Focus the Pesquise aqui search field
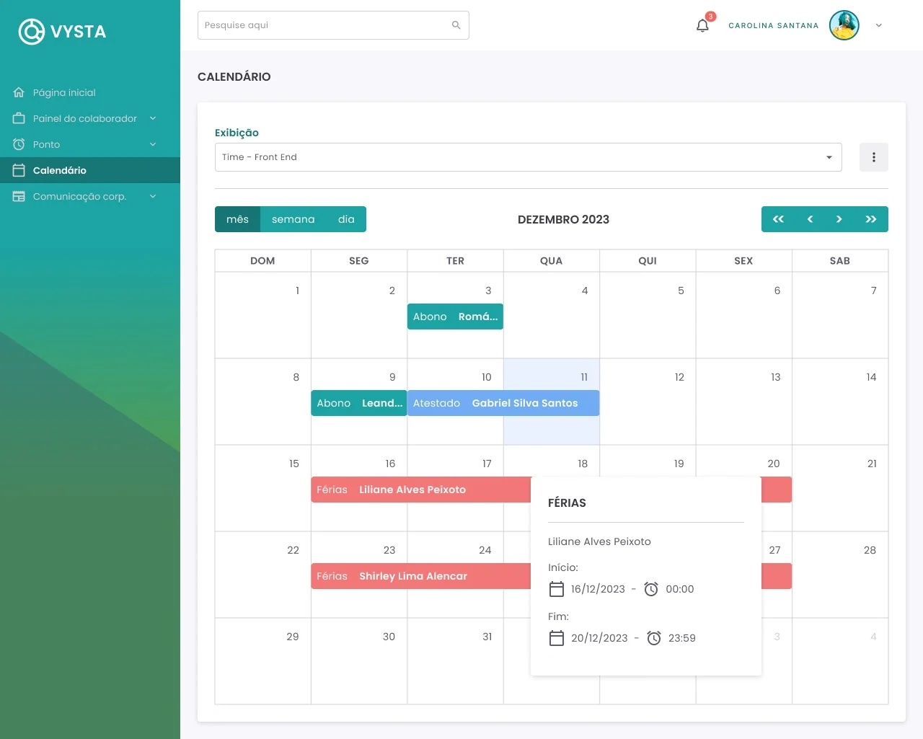This screenshot has width=923, height=739. pyautogui.click(x=333, y=25)
